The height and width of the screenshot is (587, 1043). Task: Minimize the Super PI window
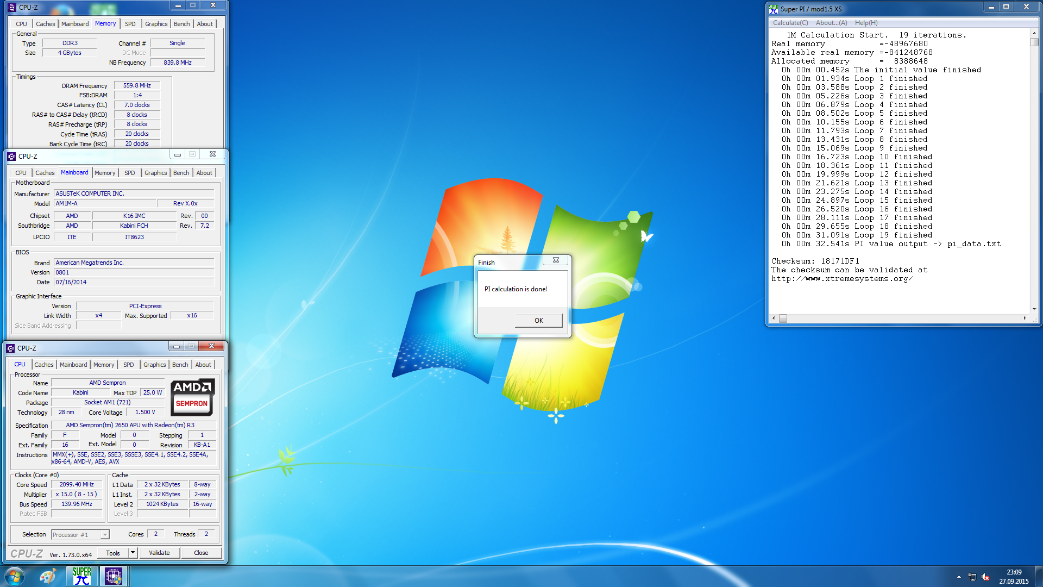pos(991,7)
